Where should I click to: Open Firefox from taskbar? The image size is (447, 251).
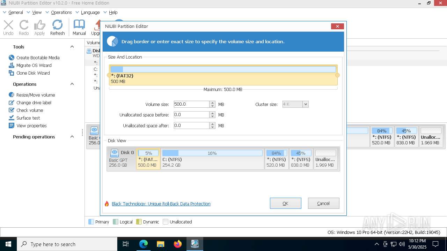tap(178, 244)
